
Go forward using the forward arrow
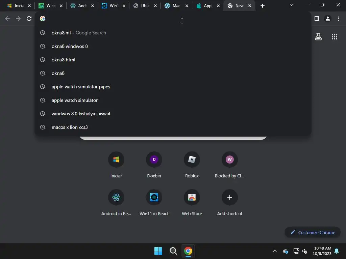point(18,19)
